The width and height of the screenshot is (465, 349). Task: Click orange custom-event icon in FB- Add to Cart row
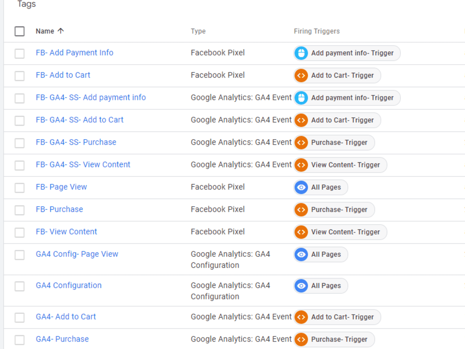point(301,75)
